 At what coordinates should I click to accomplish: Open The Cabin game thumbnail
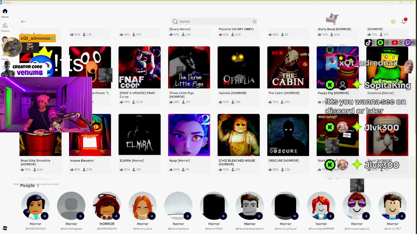pyautogui.click(x=288, y=67)
